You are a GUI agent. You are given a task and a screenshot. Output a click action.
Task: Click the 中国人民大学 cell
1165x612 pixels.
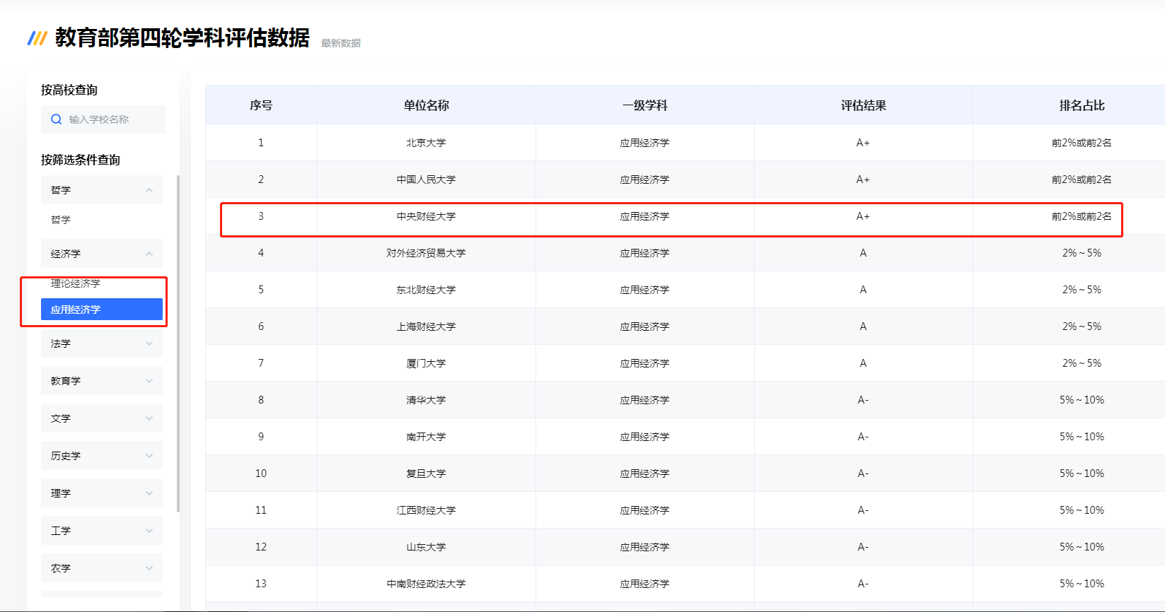(427, 180)
